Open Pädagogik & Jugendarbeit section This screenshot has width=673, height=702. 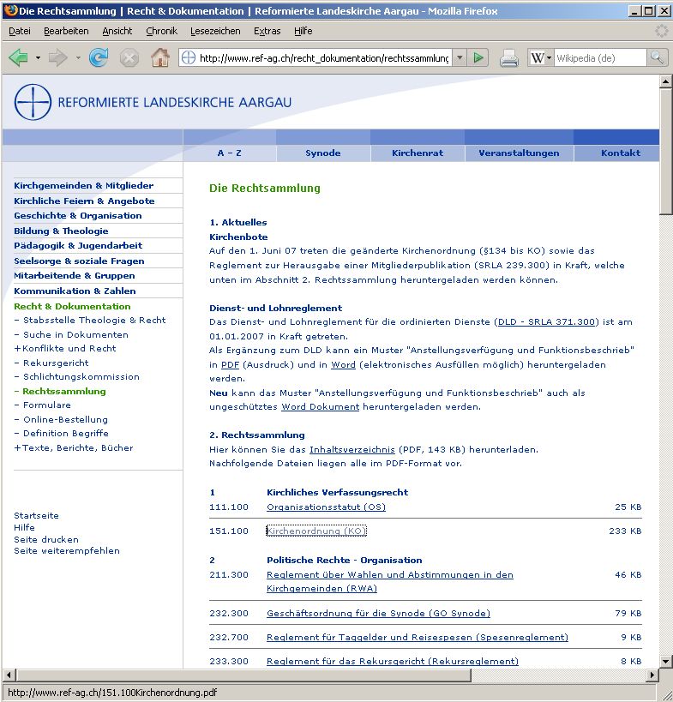tap(78, 245)
